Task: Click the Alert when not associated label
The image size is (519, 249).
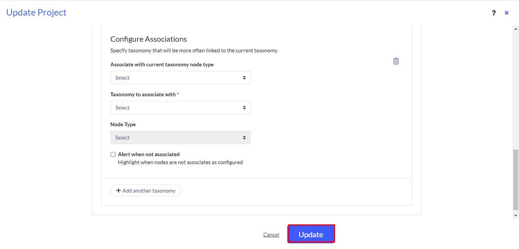Action: point(149,154)
